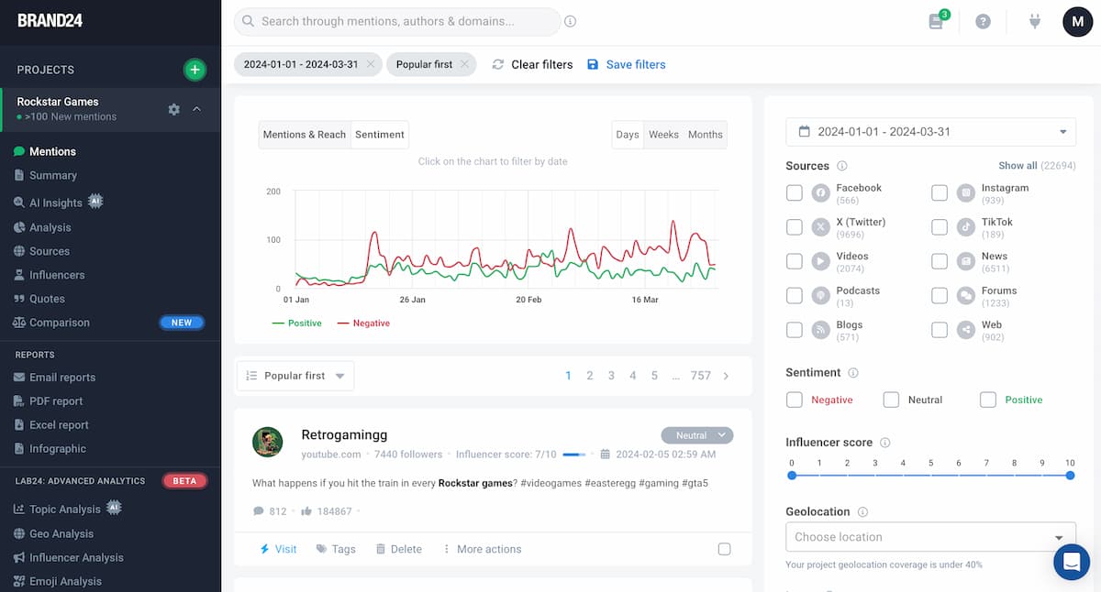This screenshot has width=1101, height=592.
Task: Check the Blogs source checkbox
Action: (795, 330)
